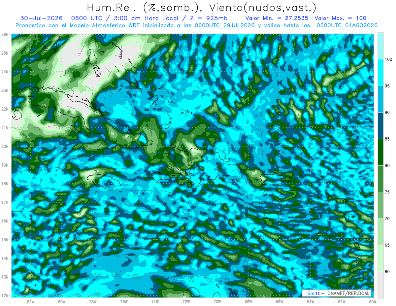Click the '64W' longitude label

point(311,301)
